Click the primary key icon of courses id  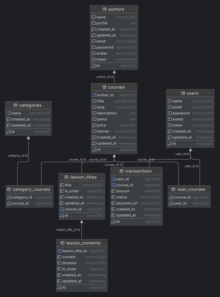coord(94,150)
